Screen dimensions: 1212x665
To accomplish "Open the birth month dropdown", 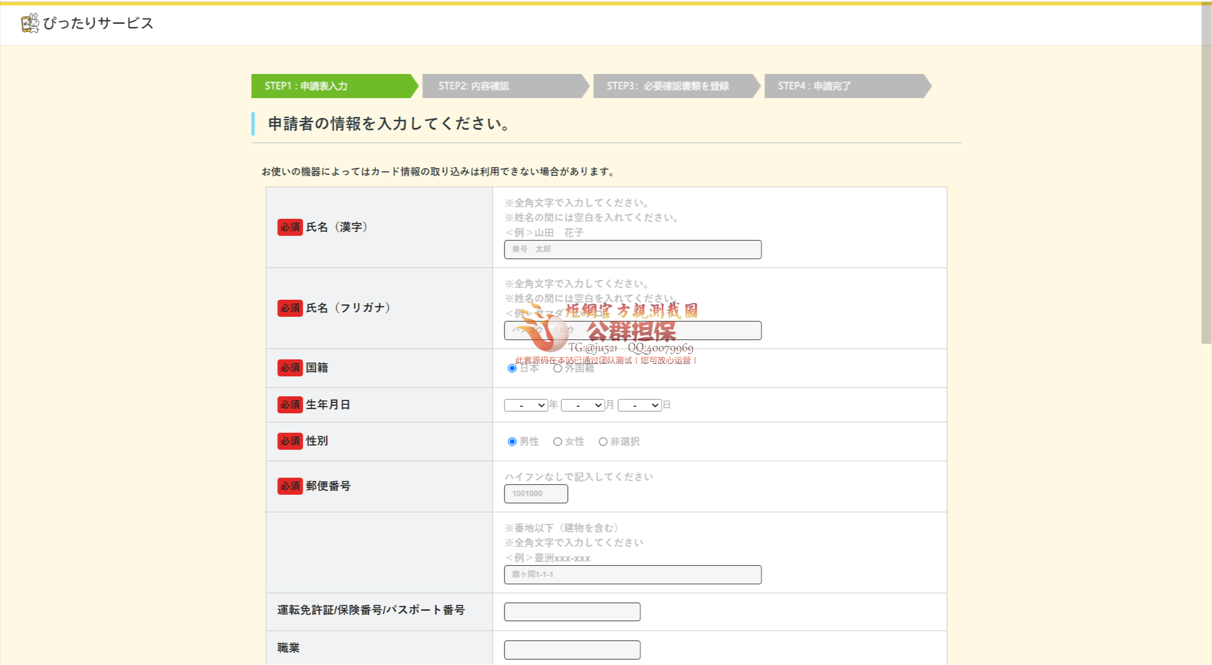I will (x=582, y=405).
